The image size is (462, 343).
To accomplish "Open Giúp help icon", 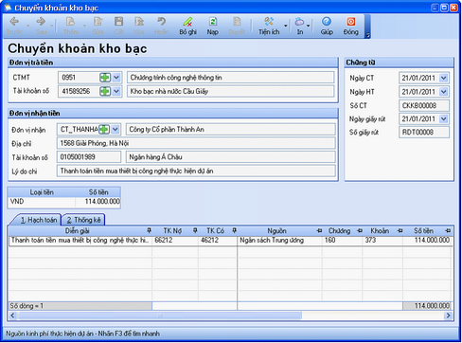I will [327, 22].
